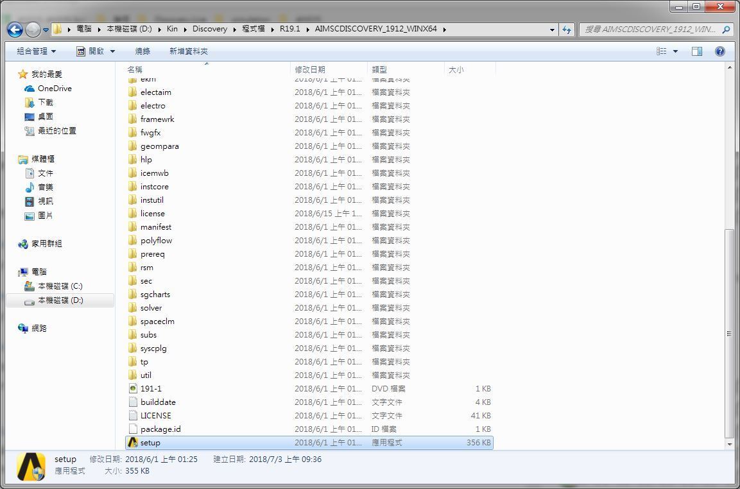
Task: Select the LICENSE text file icon
Action: (133, 415)
